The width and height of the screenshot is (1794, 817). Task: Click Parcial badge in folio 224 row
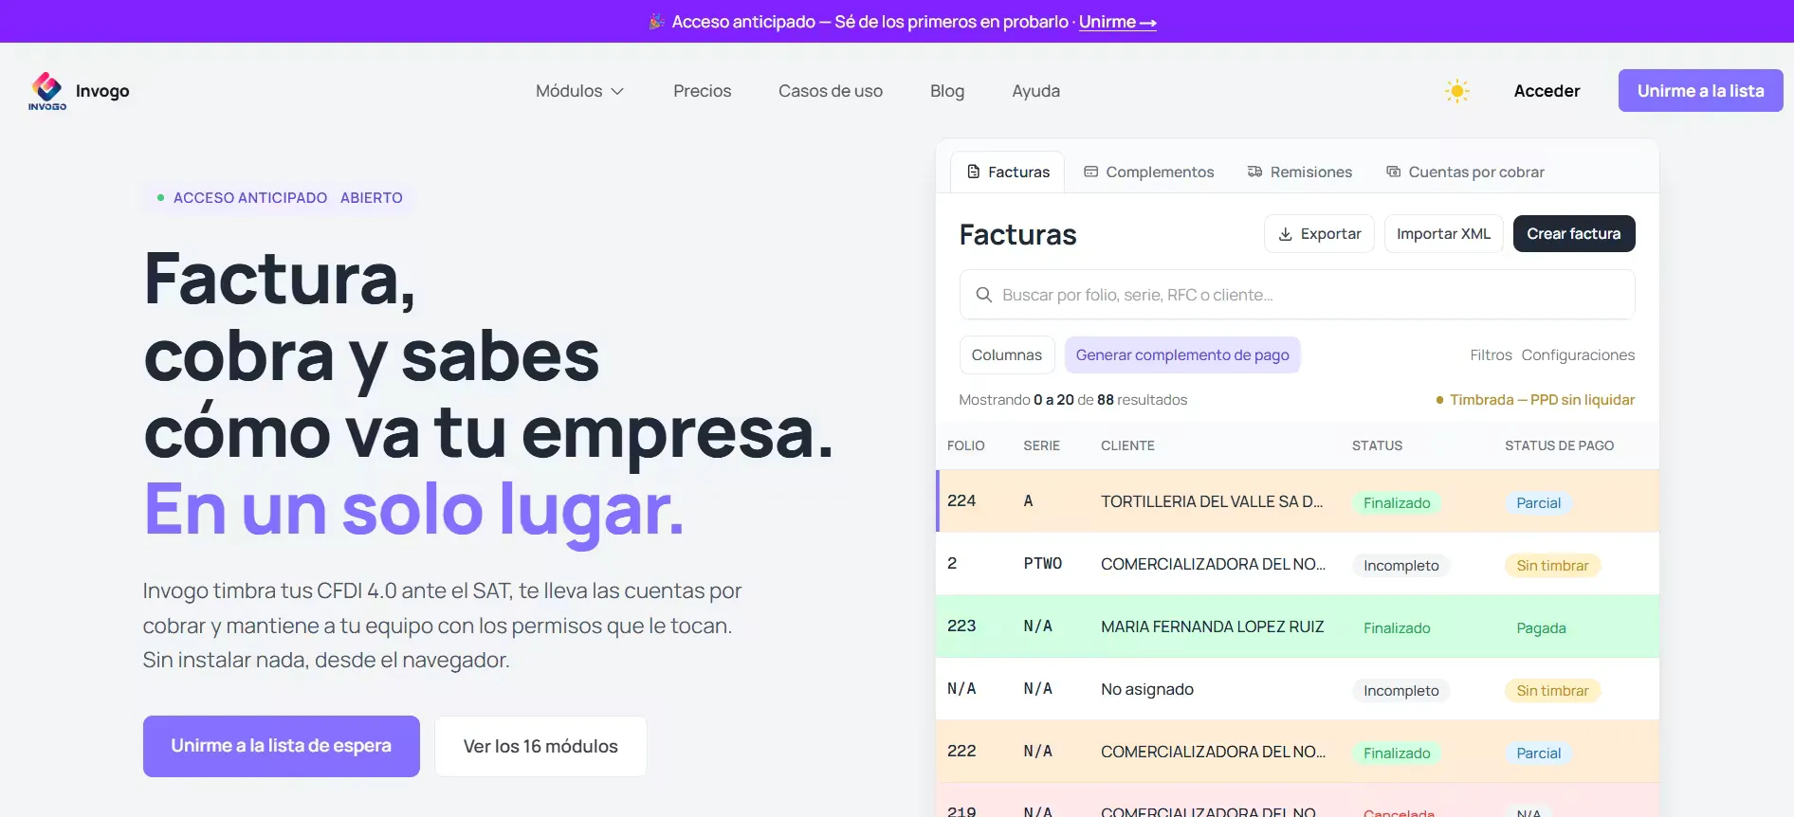(1538, 502)
